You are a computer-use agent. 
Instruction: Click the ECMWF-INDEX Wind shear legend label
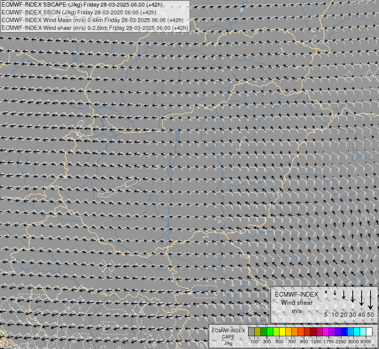[297, 299]
